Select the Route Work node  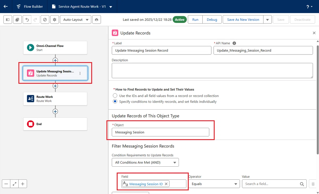pyautogui.click(x=55, y=99)
